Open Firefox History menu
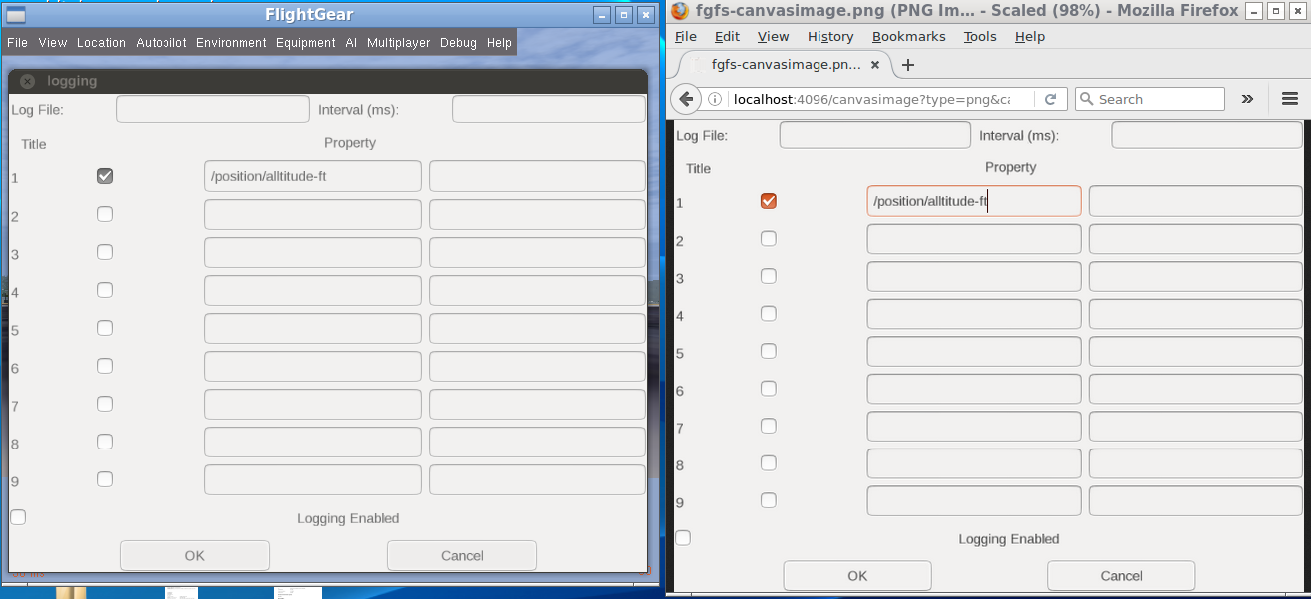1311x599 pixels. (830, 36)
